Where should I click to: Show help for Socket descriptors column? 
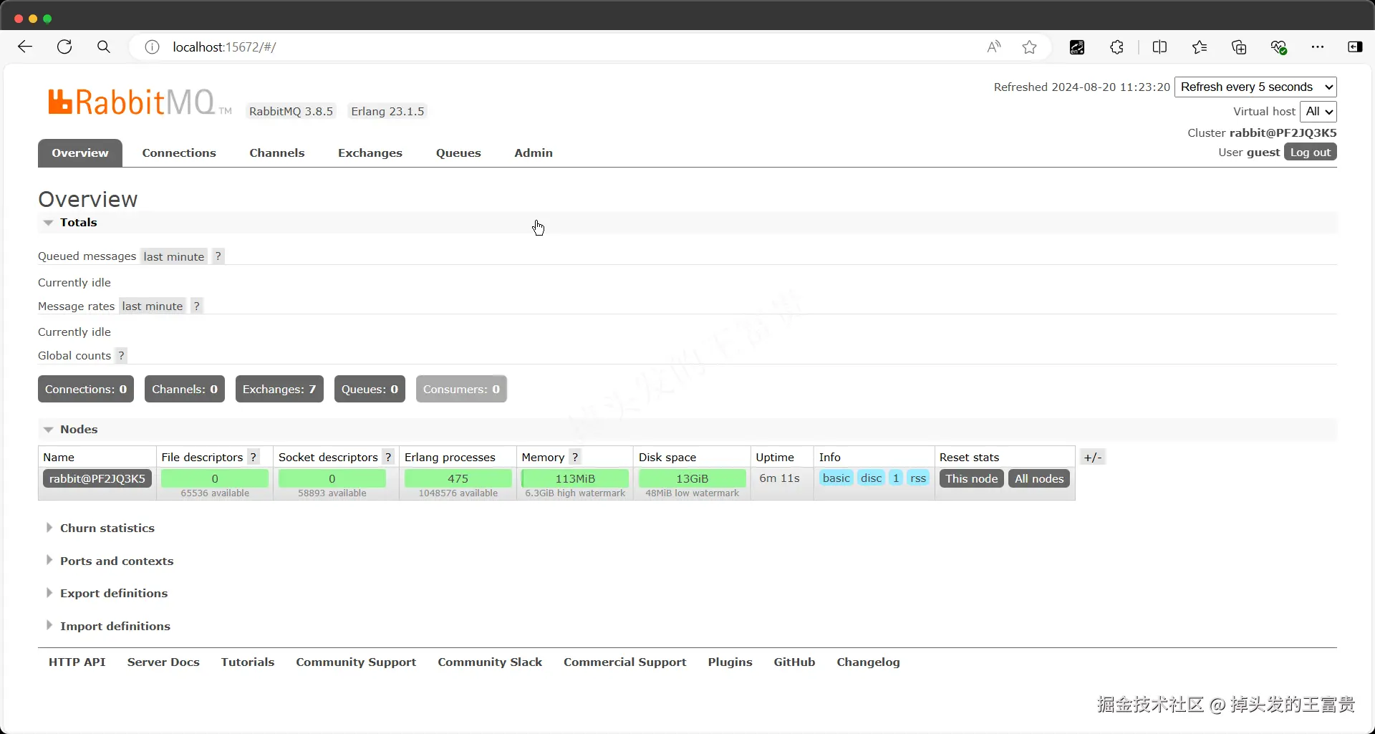click(x=388, y=457)
